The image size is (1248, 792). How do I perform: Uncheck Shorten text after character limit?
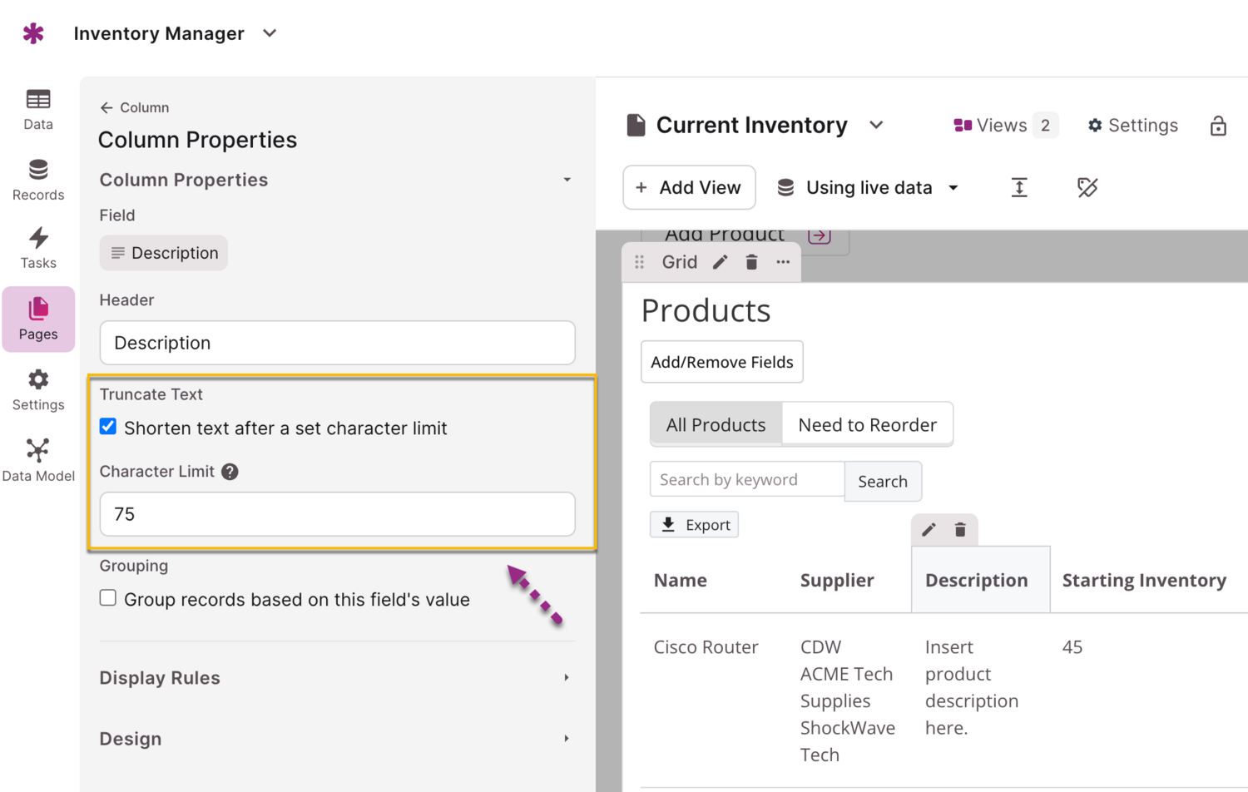pos(108,427)
